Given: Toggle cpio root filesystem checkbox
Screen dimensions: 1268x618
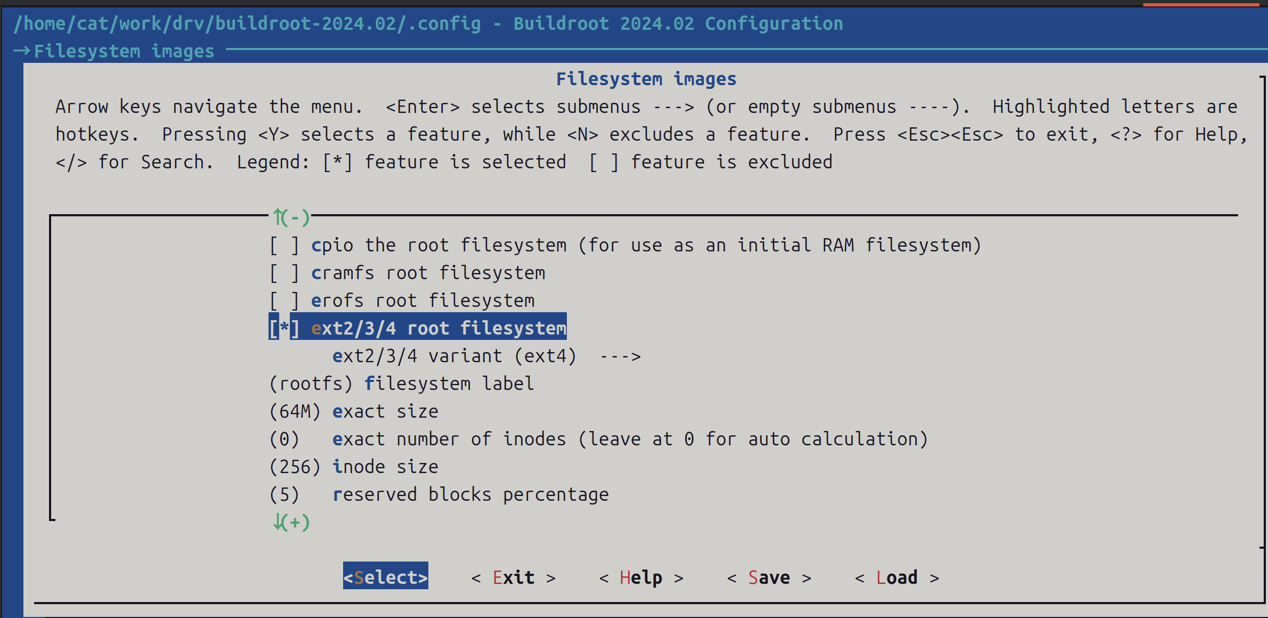Looking at the screenshot, I should (x=284, y=245).
